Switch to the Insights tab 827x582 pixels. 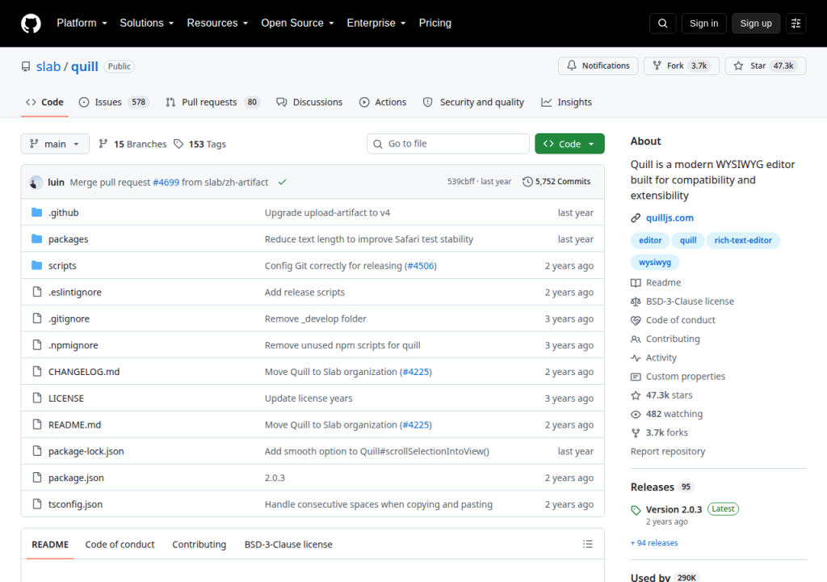(x=566, y=102)
